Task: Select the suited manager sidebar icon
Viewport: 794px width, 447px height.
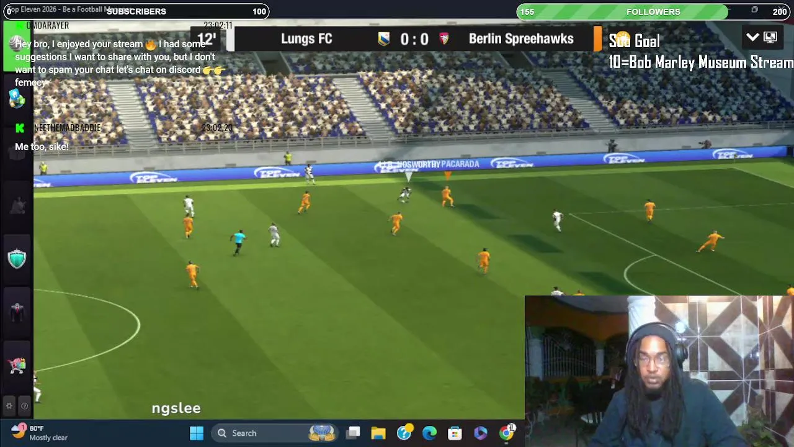Action: pyautogui.click(x=17, y=312)
